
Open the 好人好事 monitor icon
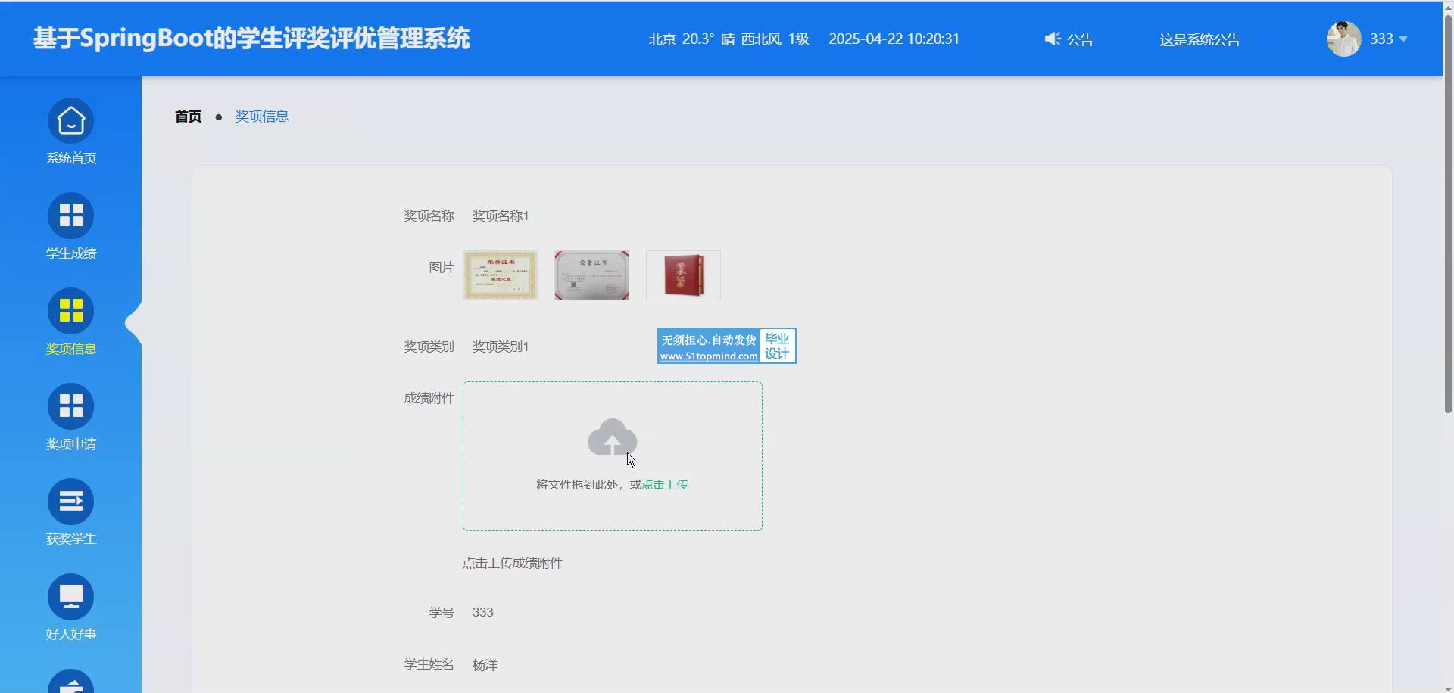coord(70,597)
